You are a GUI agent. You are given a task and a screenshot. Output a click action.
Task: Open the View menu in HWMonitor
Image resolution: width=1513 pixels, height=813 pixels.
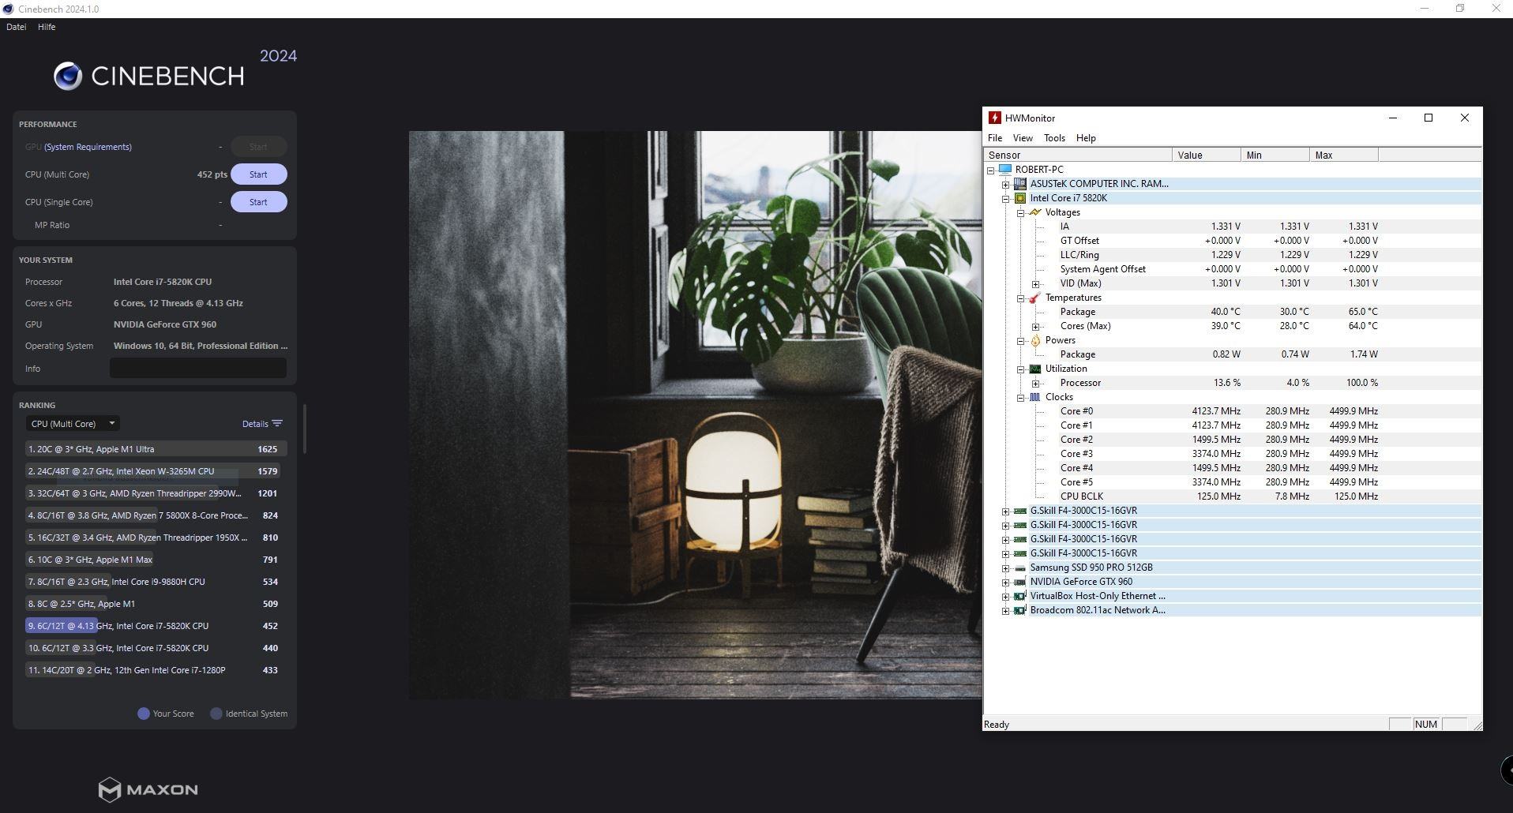[1023, 138]
